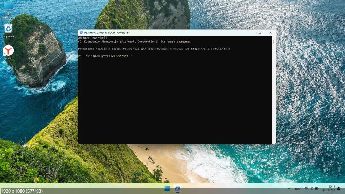Image resolution: width=345 pixels, height=194 pixels.
Task: Click the PowerShell window vertical scrollbar
Action: [x=273, y=87]
